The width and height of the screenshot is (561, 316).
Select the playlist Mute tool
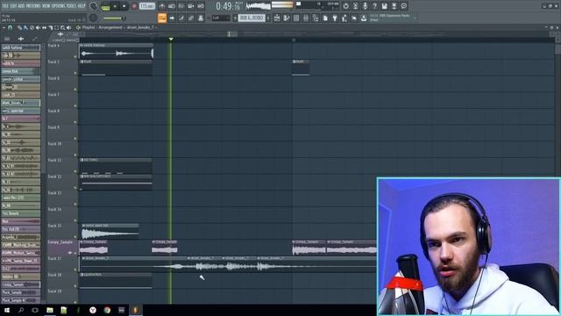(38, 27)
